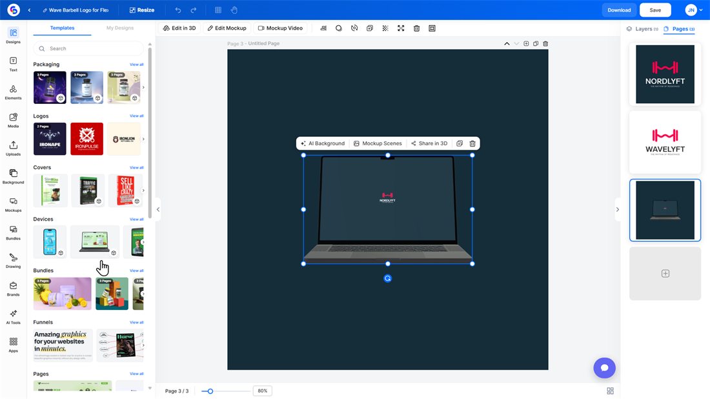Click the floating toolbar duplicate icon
This screenshot has height=399, width=710.
click(x=460, y=143)
